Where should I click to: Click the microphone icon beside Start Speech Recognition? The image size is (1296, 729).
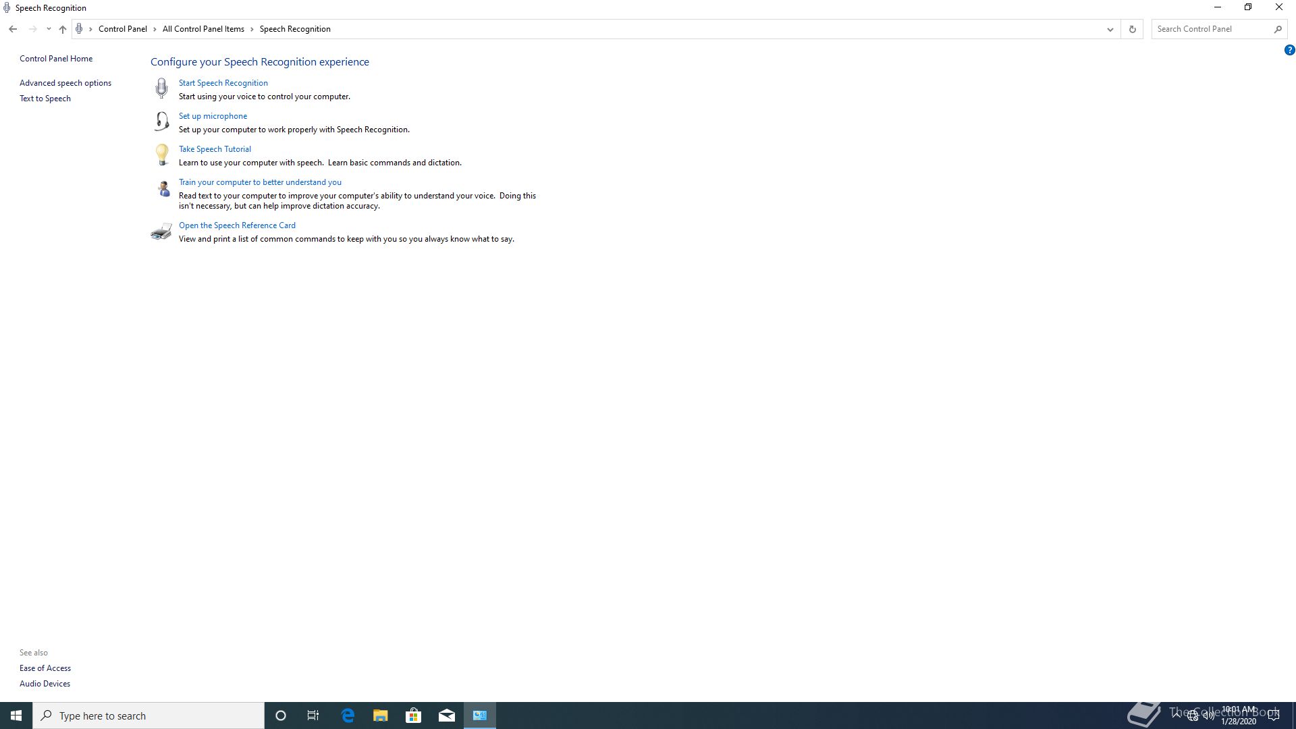pos(161,88)
